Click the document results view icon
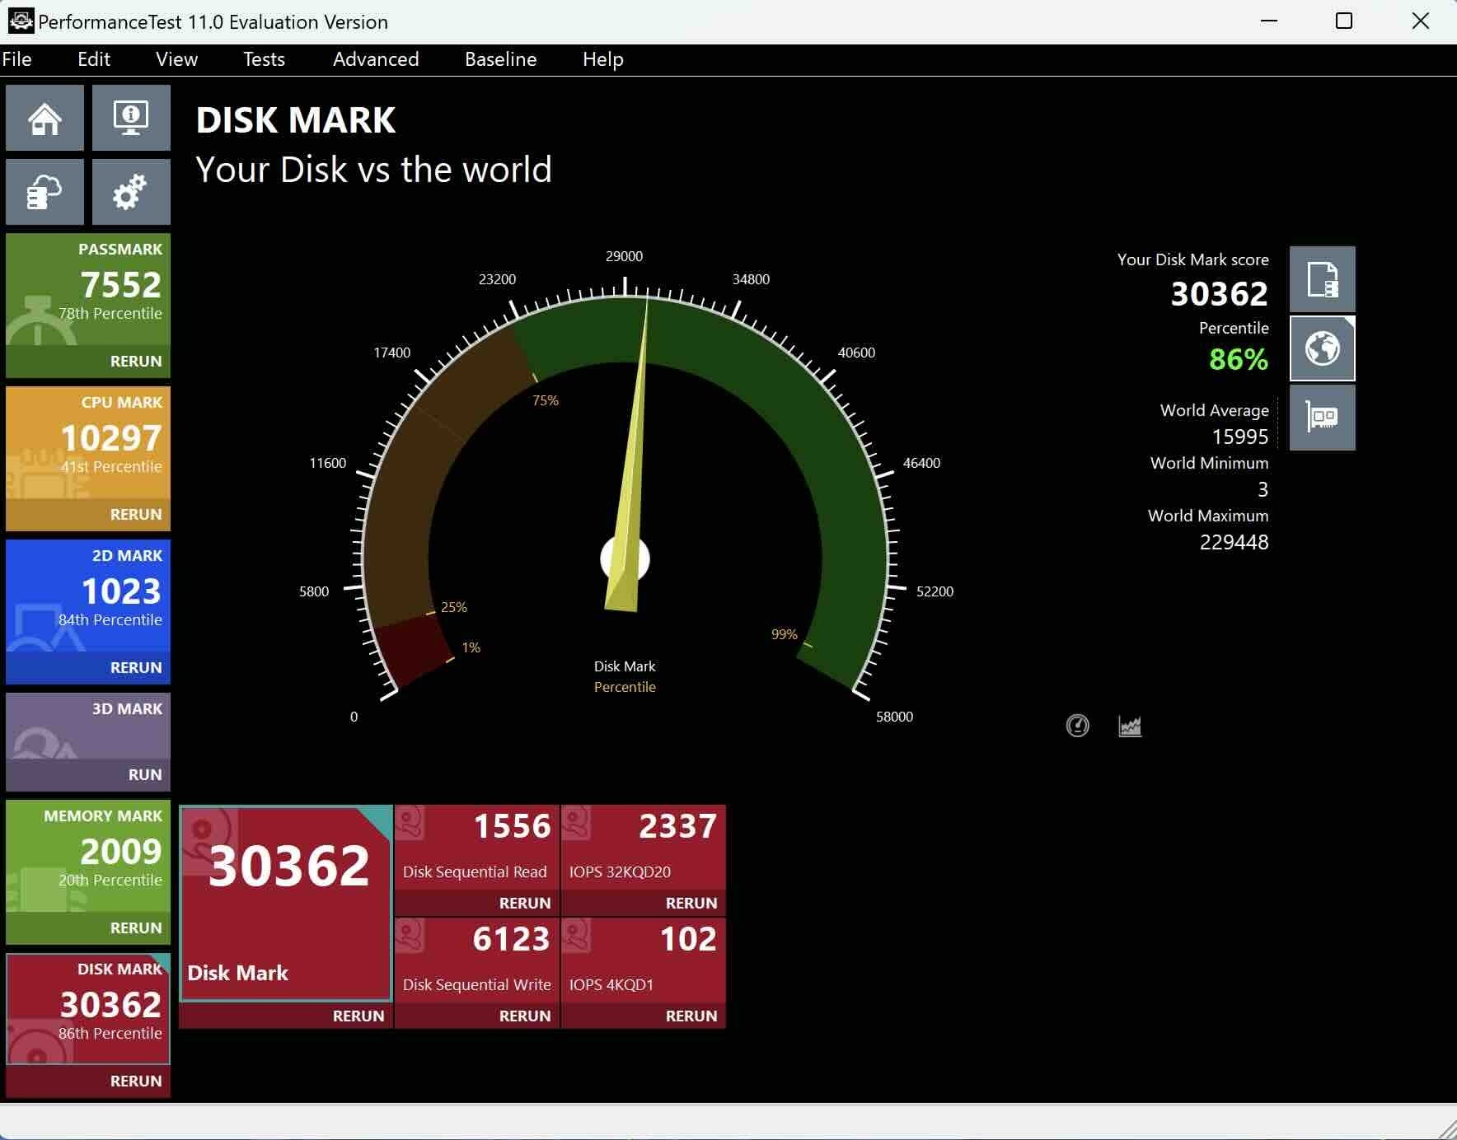This screenshot has width=1457, height=1140. pos(1322,279)
